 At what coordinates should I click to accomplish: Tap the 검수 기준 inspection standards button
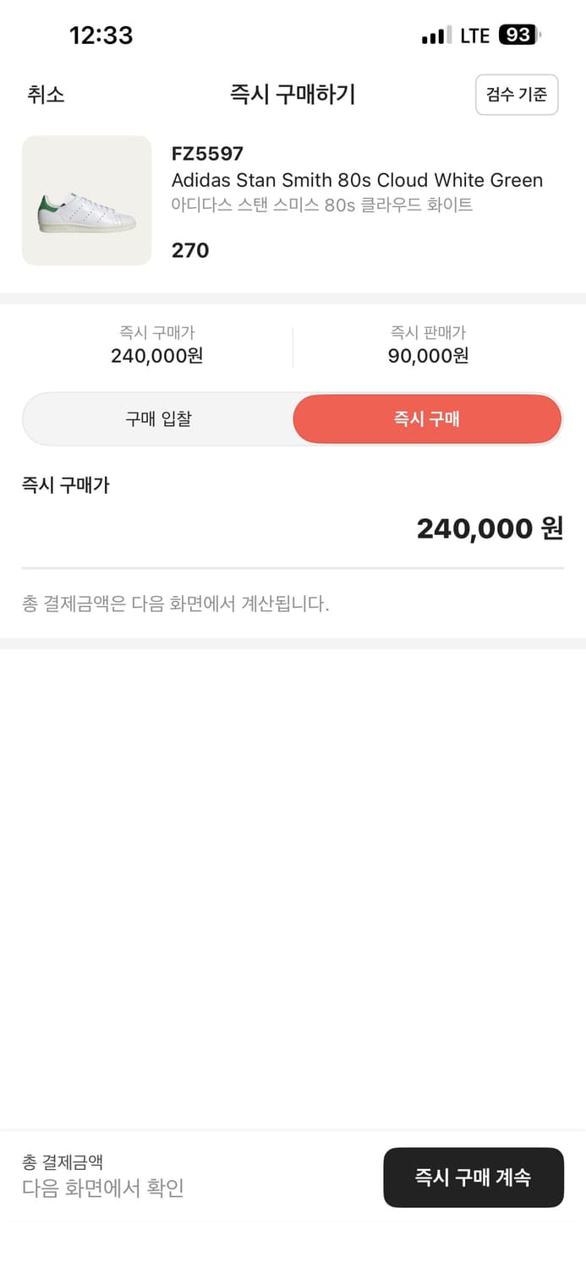point(516,95)
